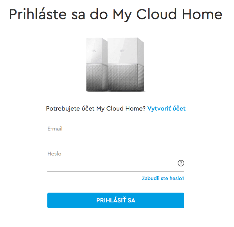Submit with the PRIHLÁSIŤ SA button

pyautogui.click(x=116, y=200)
